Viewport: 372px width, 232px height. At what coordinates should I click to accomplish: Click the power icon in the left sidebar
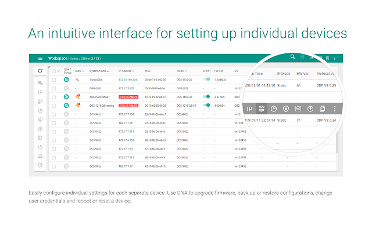coord(40,147)
